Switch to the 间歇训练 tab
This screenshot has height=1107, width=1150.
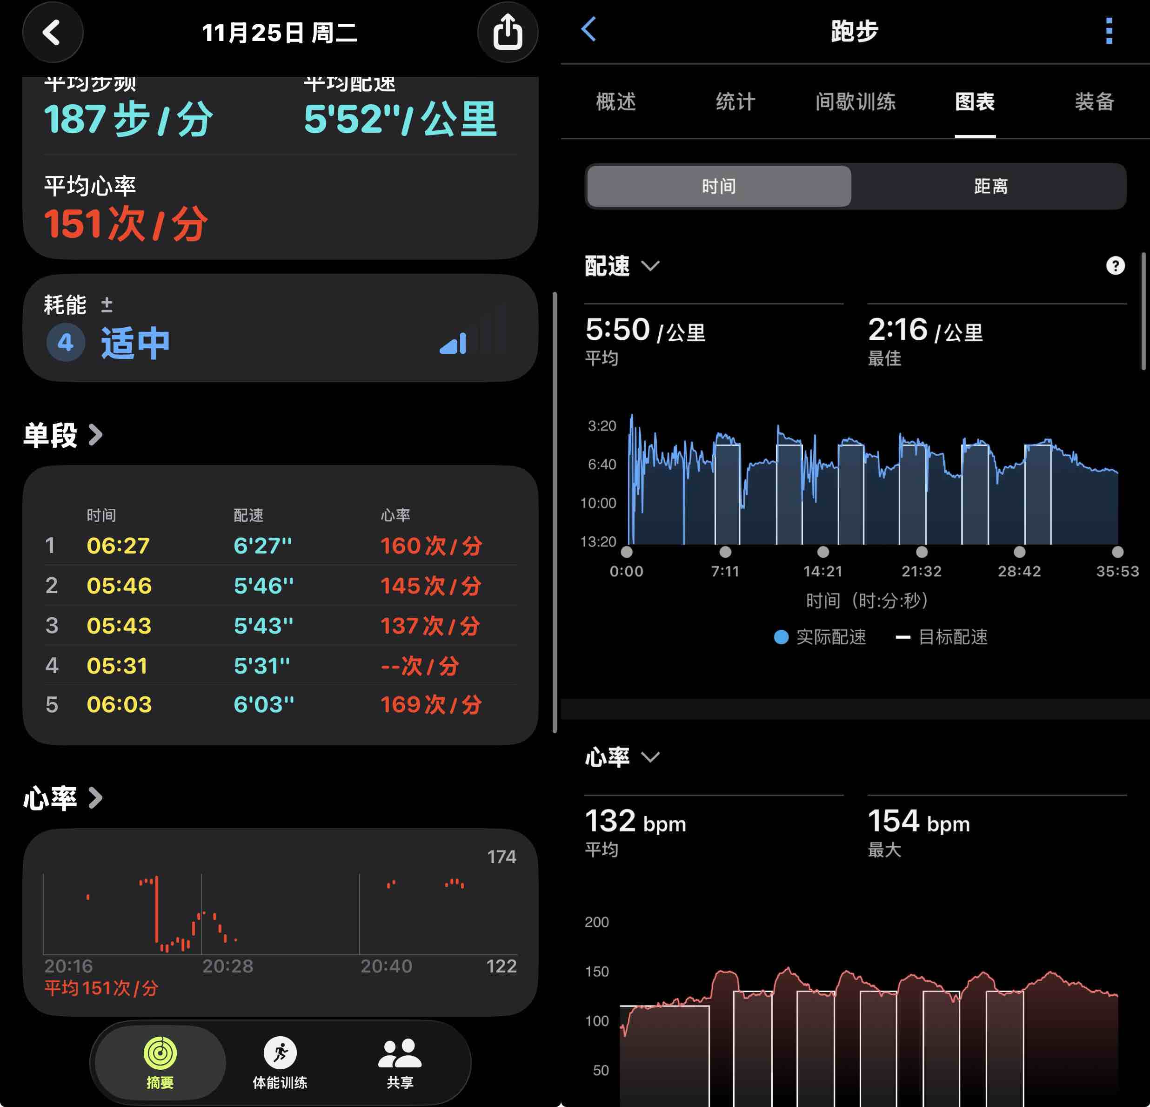(x=855, y=101)
